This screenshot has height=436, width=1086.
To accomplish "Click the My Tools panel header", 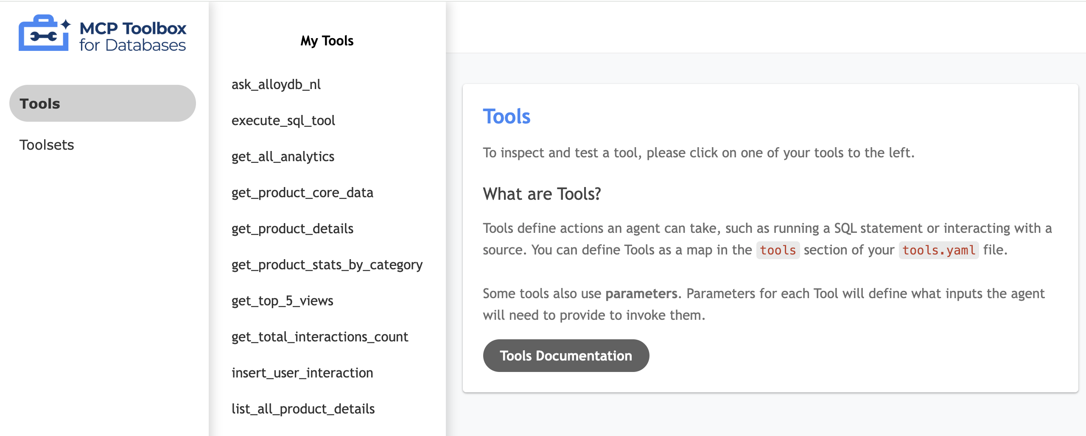I will tap(327, 41).
